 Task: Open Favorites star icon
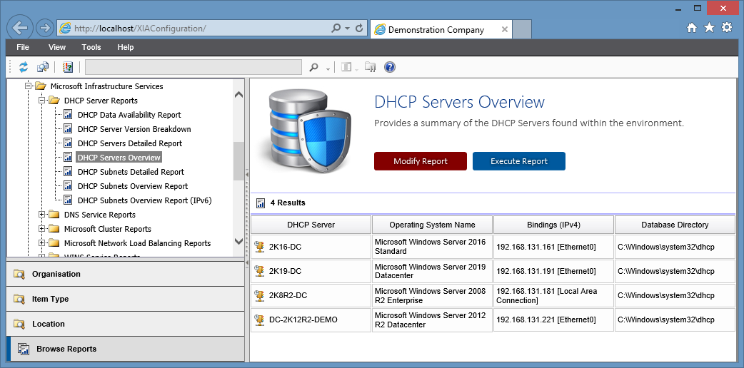[709, 28]
